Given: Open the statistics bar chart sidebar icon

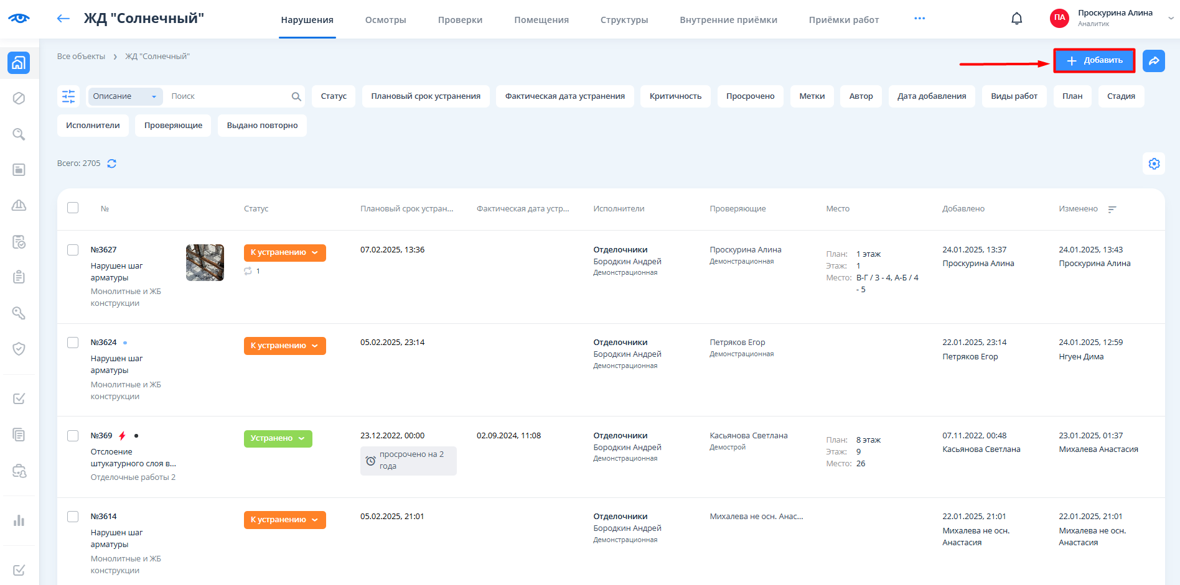Looking at the screenshot, I should coord(19,520).
